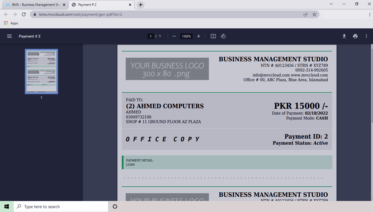
Task: Open the Apps bookmarks shortcut
Action: click(x=11, y=23)
